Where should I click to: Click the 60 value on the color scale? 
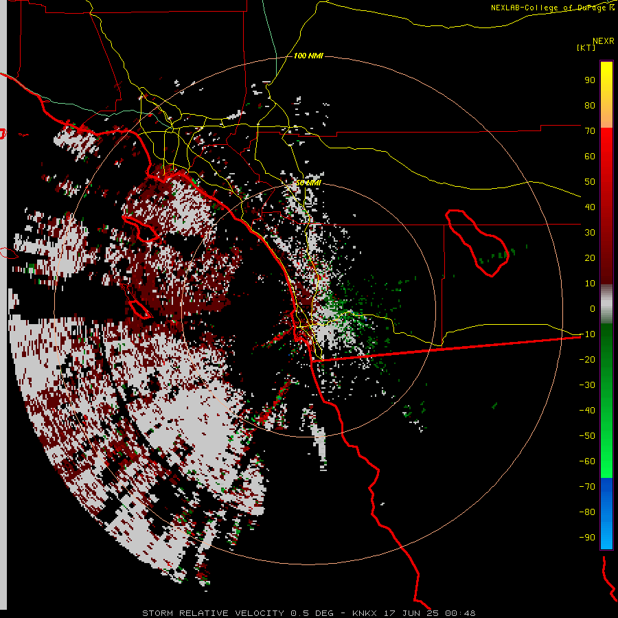point(590,156)
